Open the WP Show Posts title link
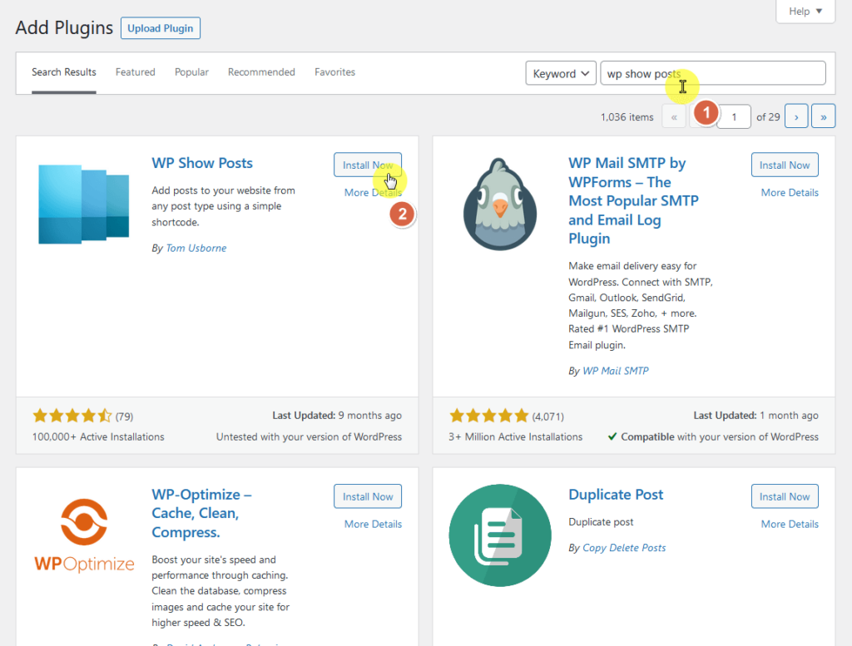 (x=202, y=163)
